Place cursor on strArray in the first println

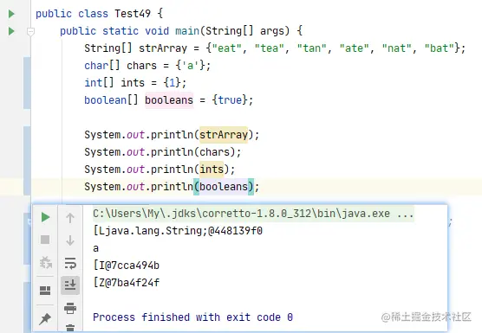(224, 135)
